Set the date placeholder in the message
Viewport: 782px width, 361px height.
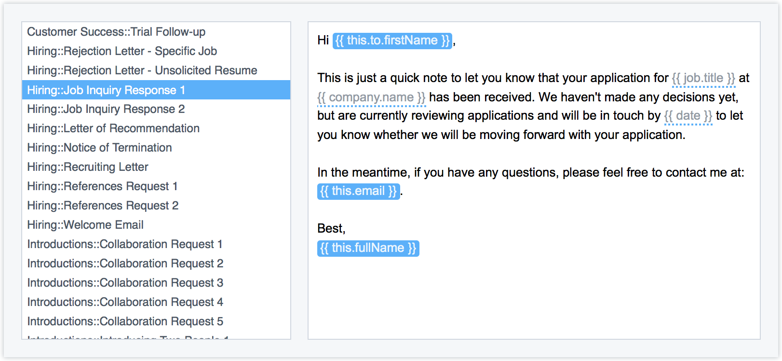pos(688,116)
